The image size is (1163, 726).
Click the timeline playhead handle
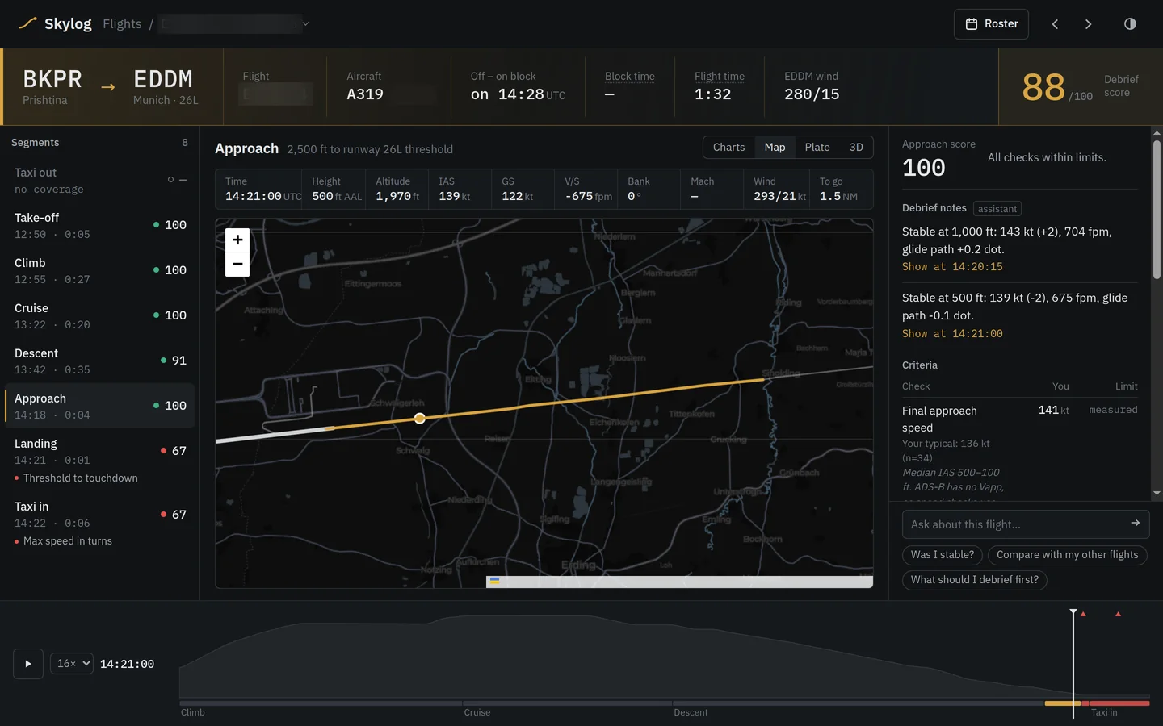[1073, 613]
